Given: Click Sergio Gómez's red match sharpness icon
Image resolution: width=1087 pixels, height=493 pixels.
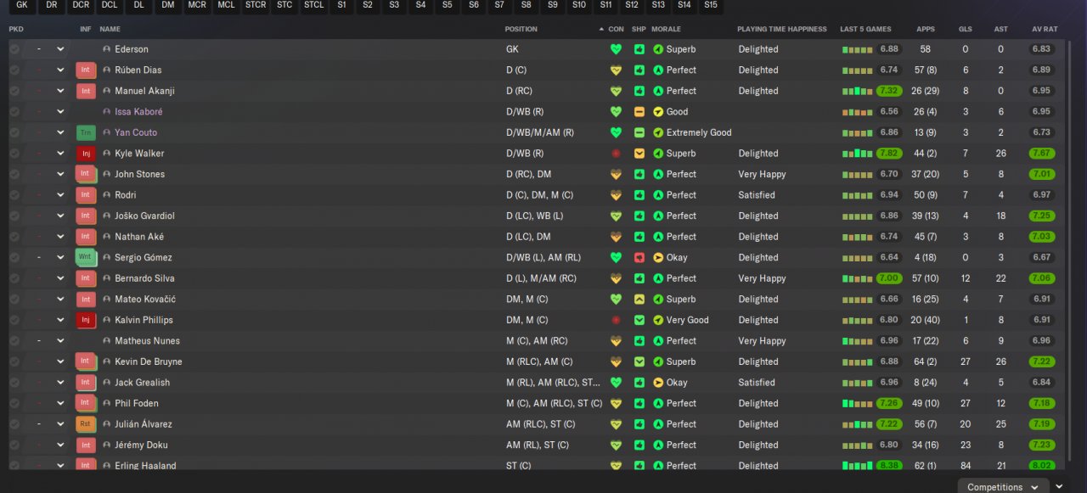Looking at the screenshot, I should click(x=639, y=257).
